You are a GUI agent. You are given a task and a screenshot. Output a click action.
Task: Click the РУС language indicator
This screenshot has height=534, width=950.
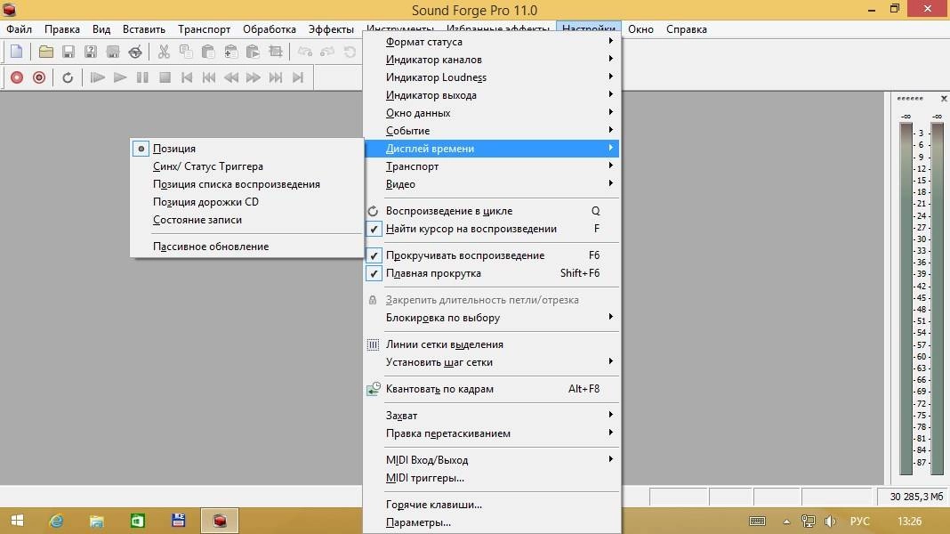click(x=859, y=522)
